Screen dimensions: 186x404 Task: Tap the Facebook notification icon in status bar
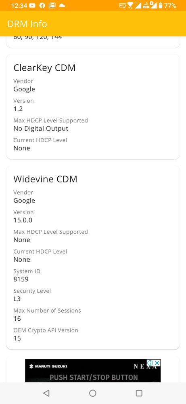(42, 5)
